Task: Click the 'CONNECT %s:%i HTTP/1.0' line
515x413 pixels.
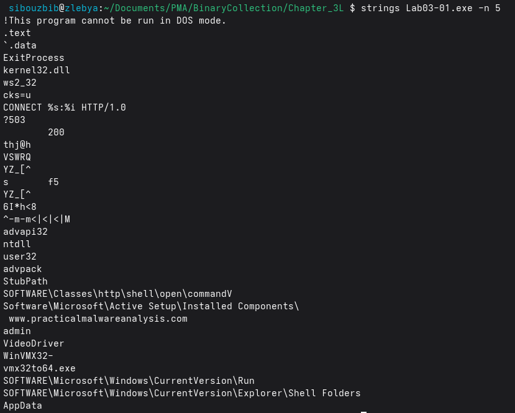Action: click(x=65, y=107)
